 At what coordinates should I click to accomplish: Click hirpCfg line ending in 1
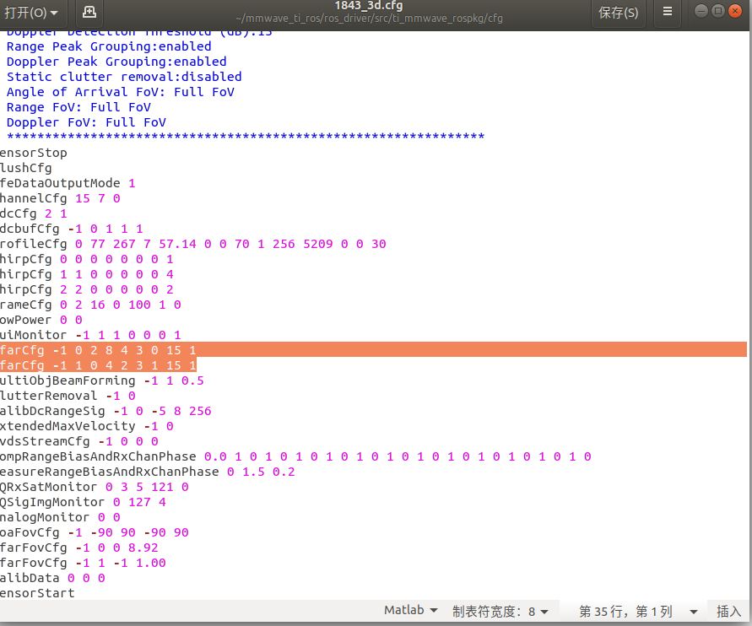pos(87,259)
